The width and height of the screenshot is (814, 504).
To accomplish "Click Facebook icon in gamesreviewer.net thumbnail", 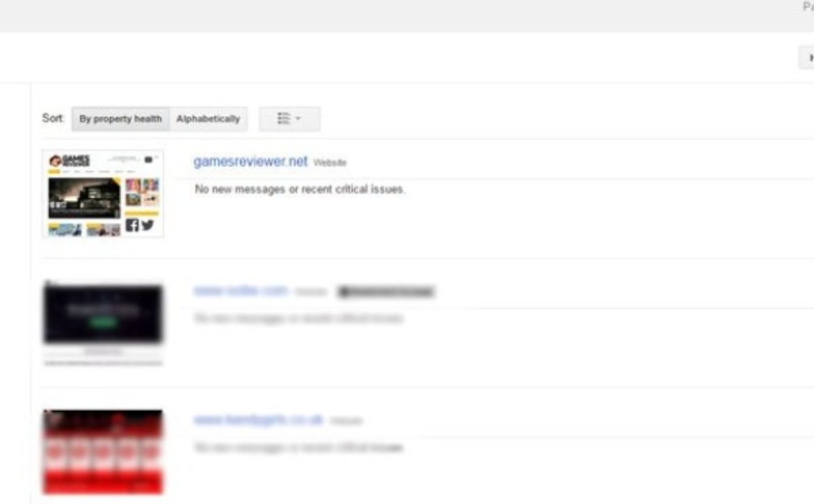I will click(x=132, y=225).
